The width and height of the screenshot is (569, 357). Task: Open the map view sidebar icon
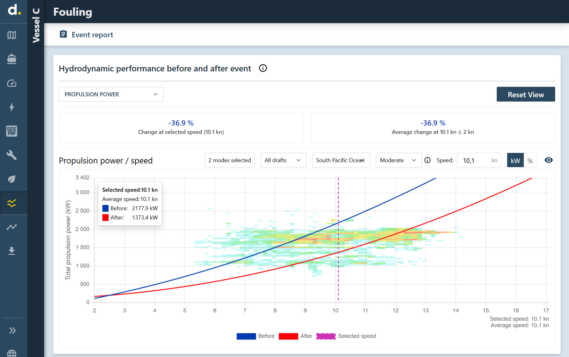click(12, 35)
